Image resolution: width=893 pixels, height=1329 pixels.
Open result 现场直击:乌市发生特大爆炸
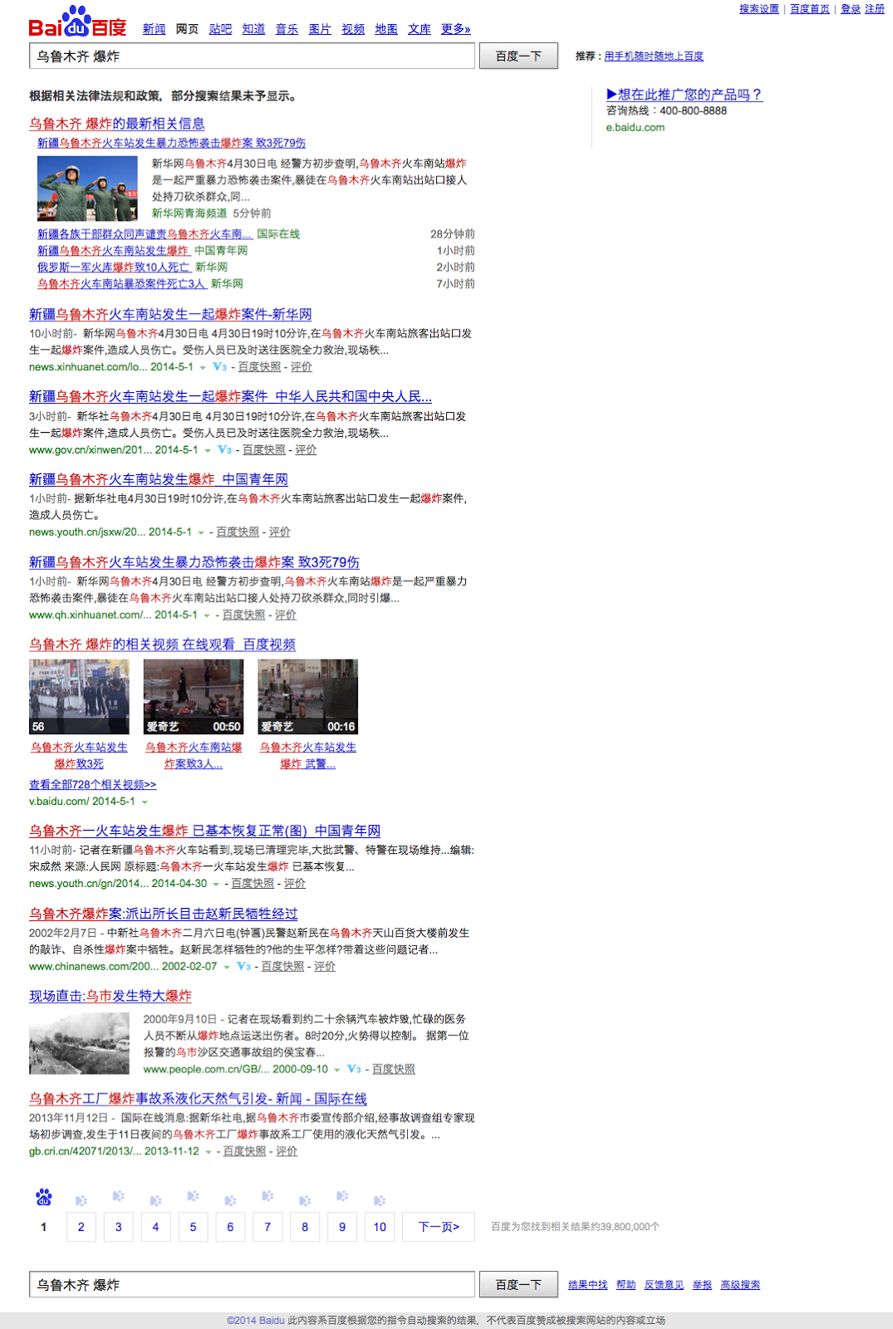(x=110, y=996)
